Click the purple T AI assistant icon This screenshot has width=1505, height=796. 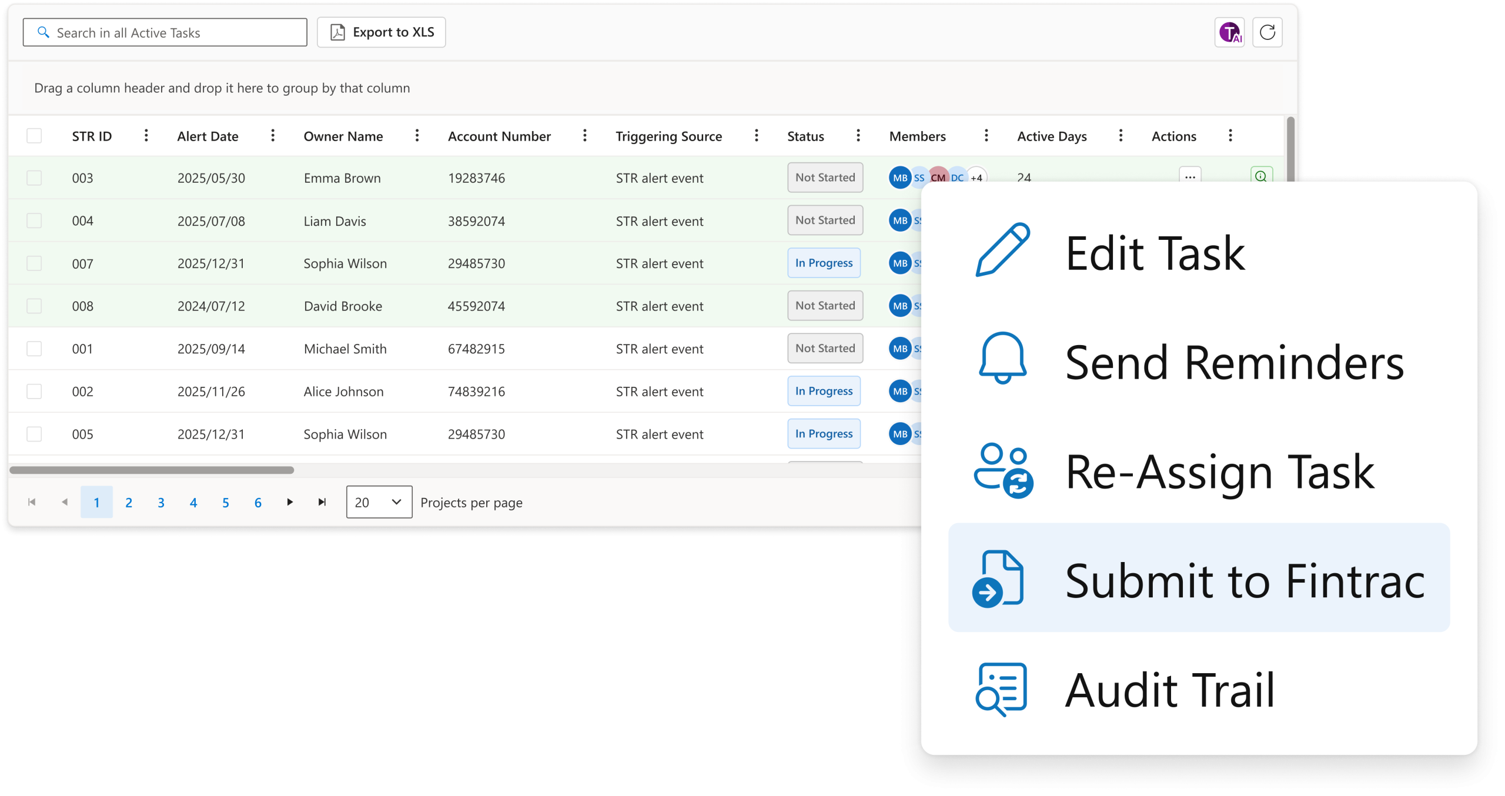(1229, 32)
